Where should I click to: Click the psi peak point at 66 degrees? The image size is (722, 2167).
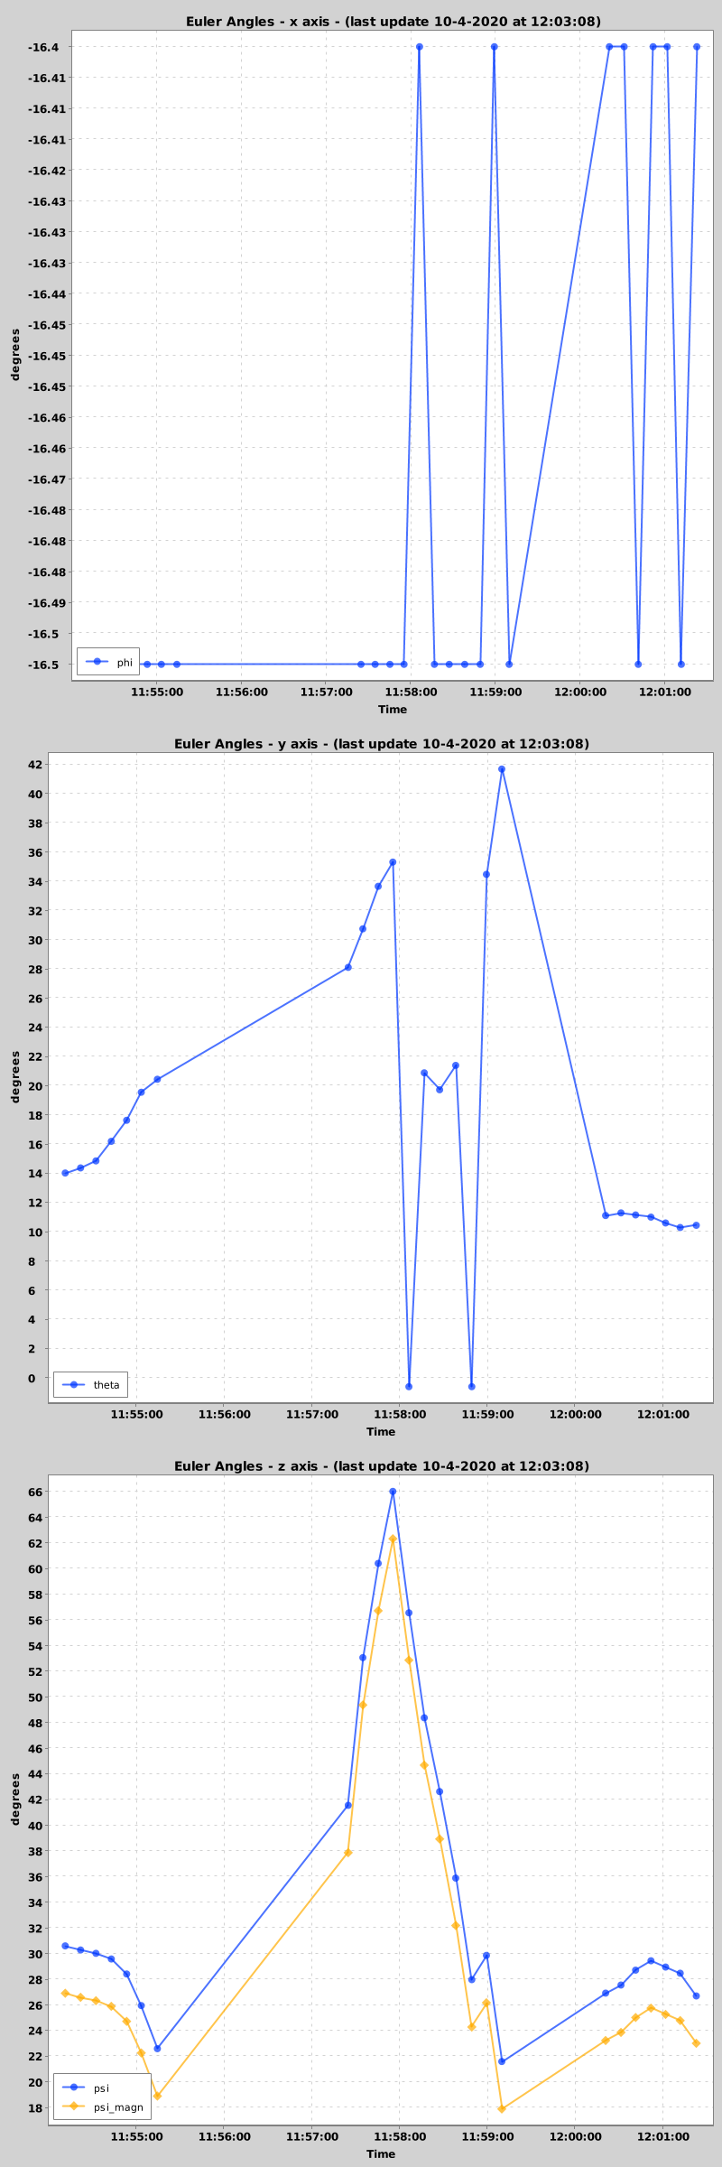(393, 1492)
